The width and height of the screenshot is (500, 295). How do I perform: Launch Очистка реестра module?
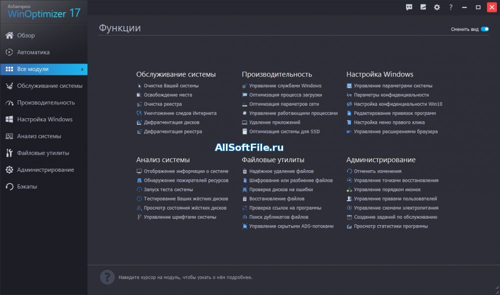click(162, 104)
